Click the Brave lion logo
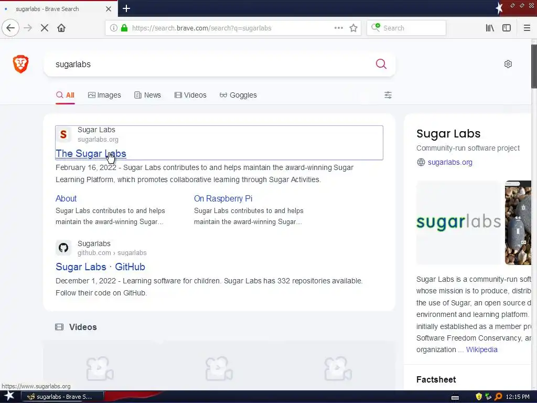The height and width of the screenshot is (403, 537). (20, 64)
